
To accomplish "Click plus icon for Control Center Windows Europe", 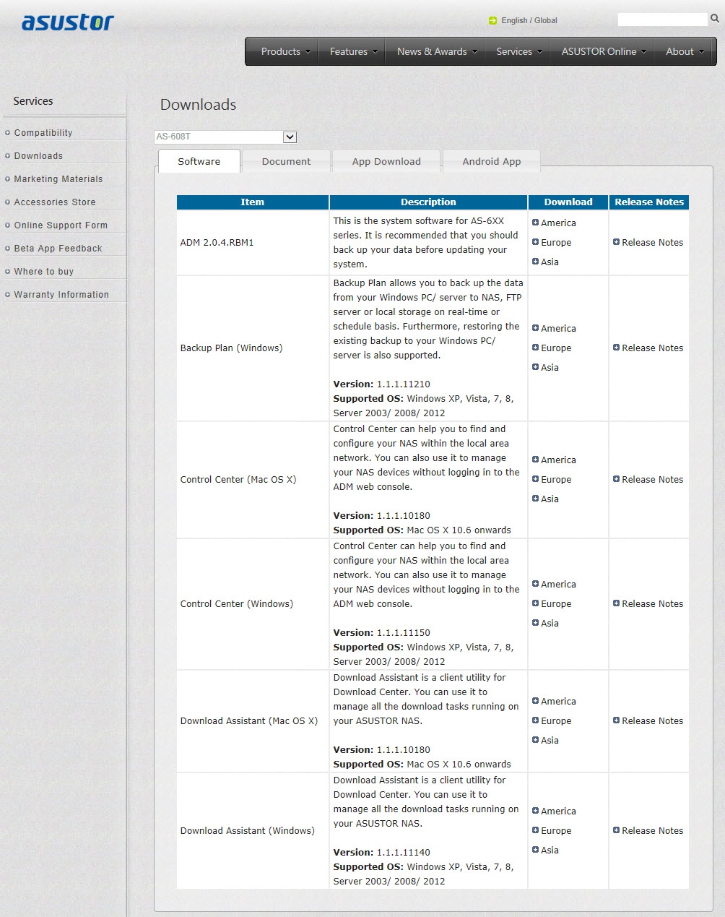I will click(x=535, y=603).
